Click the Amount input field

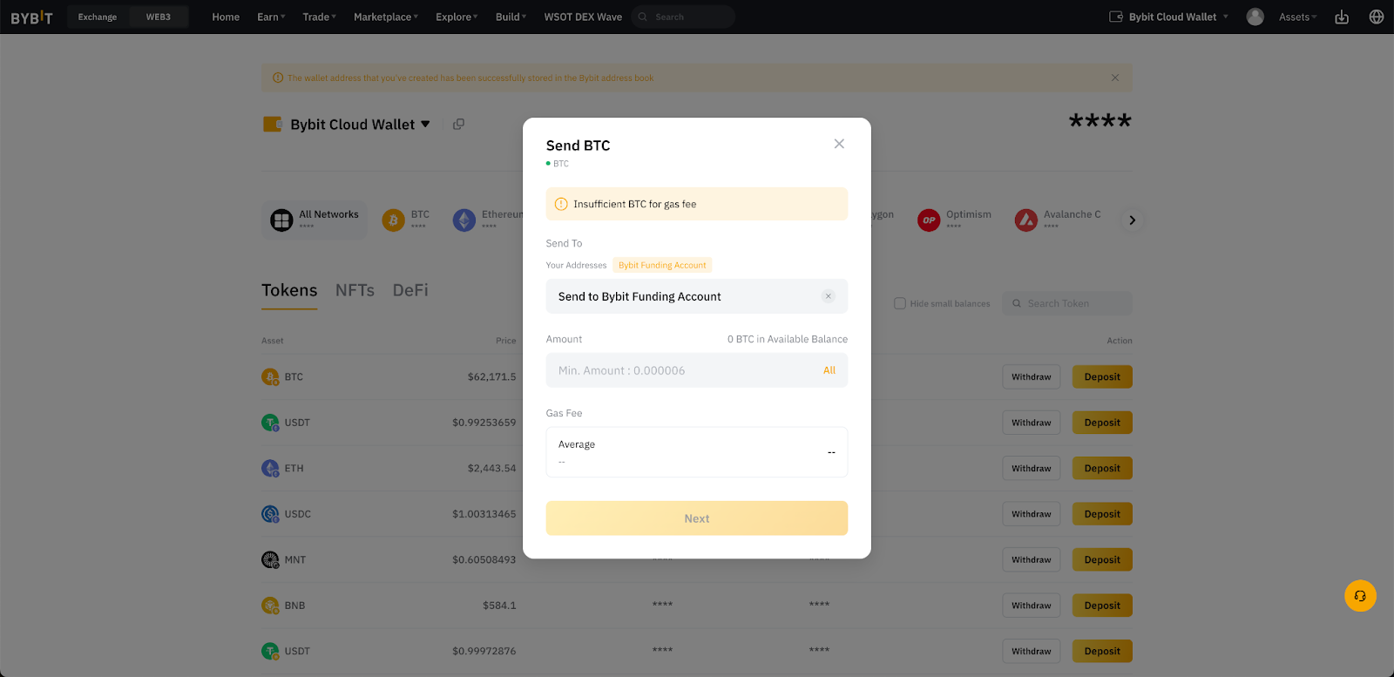697,370
